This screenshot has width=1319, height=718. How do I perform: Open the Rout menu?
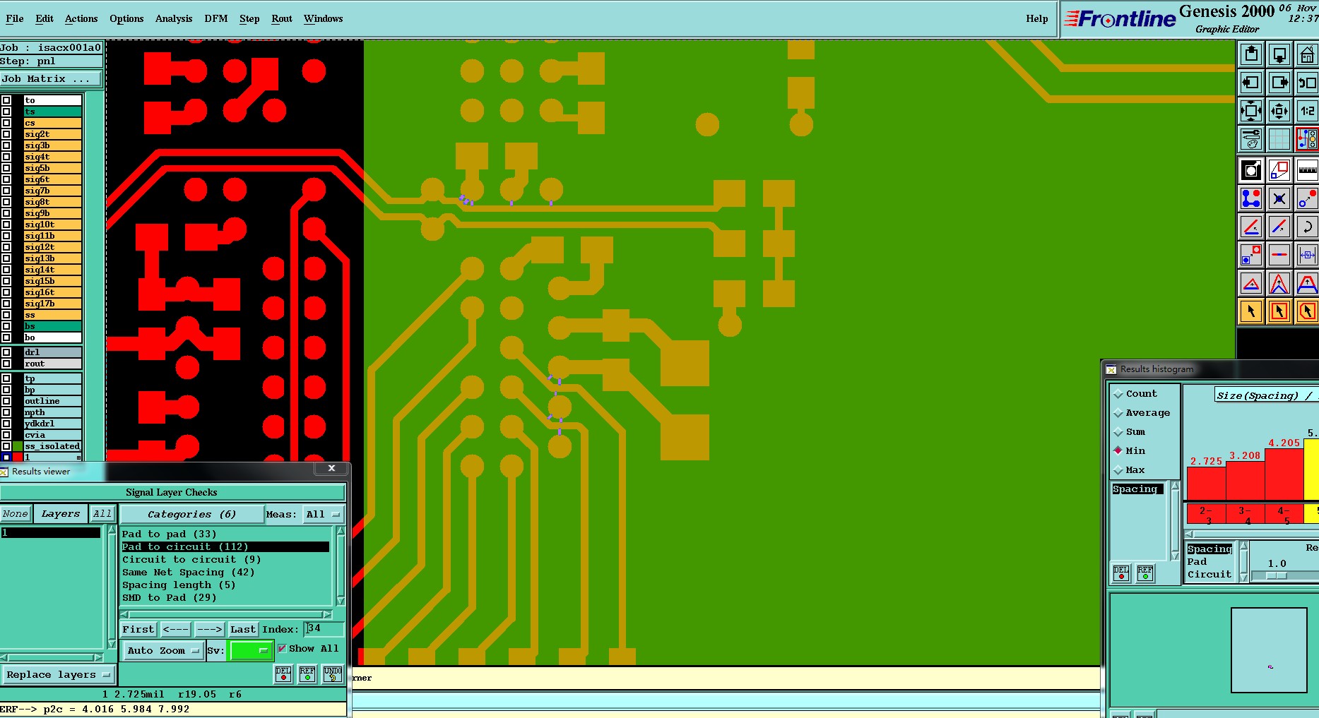click(x=282, y=18)
